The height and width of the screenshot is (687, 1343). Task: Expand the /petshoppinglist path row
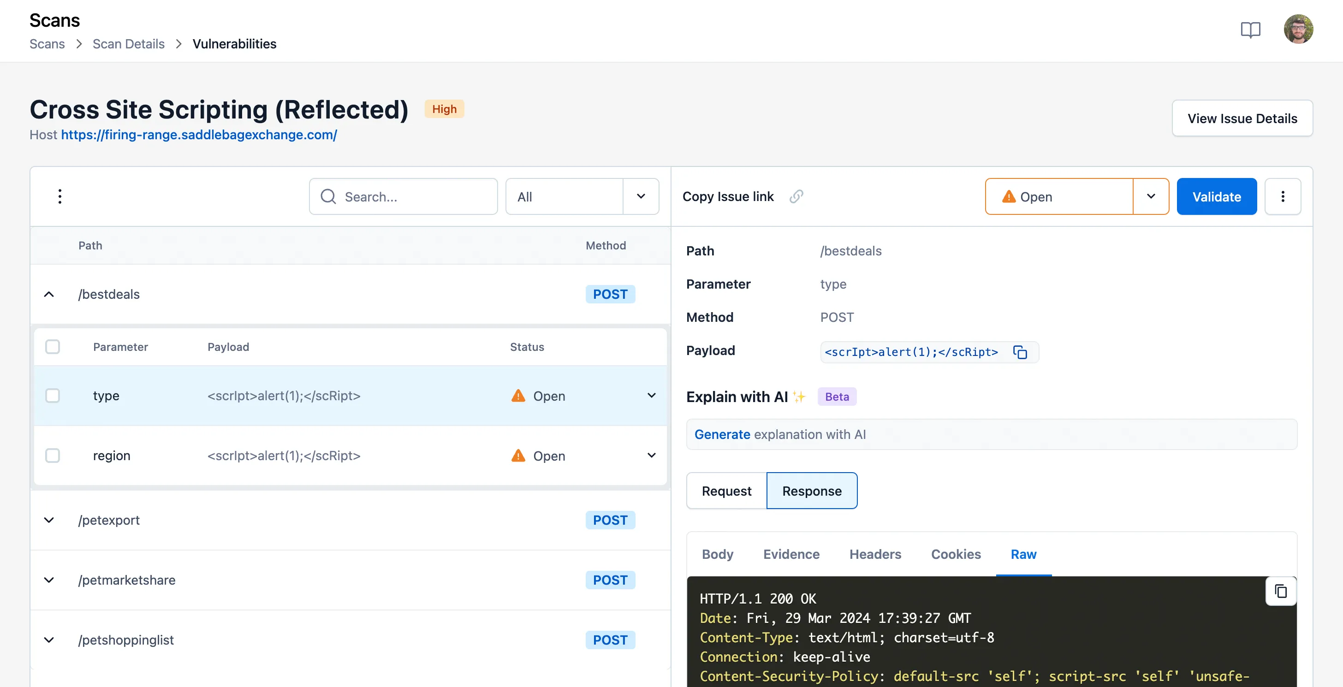(49, 640)
